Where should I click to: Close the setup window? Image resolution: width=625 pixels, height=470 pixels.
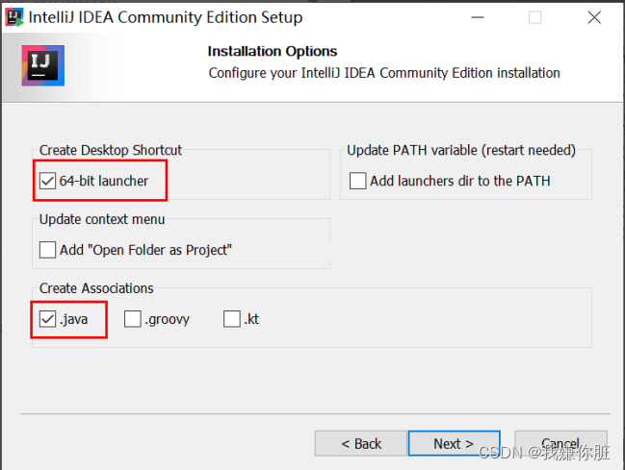pyautogui.click(x=594, y=17)
